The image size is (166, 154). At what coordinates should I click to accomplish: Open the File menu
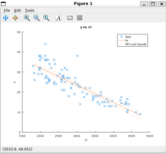[7, 11]
